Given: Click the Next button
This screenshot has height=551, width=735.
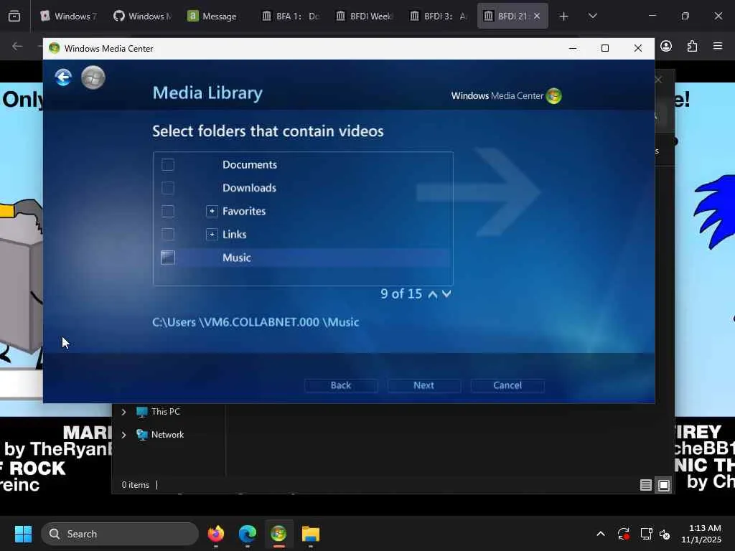Looking at the screenshot, I should 423,385.
